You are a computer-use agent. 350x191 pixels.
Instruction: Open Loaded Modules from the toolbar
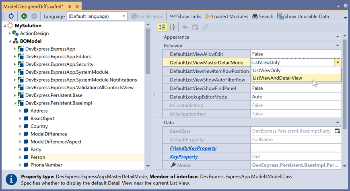click(x=226, y=16)
